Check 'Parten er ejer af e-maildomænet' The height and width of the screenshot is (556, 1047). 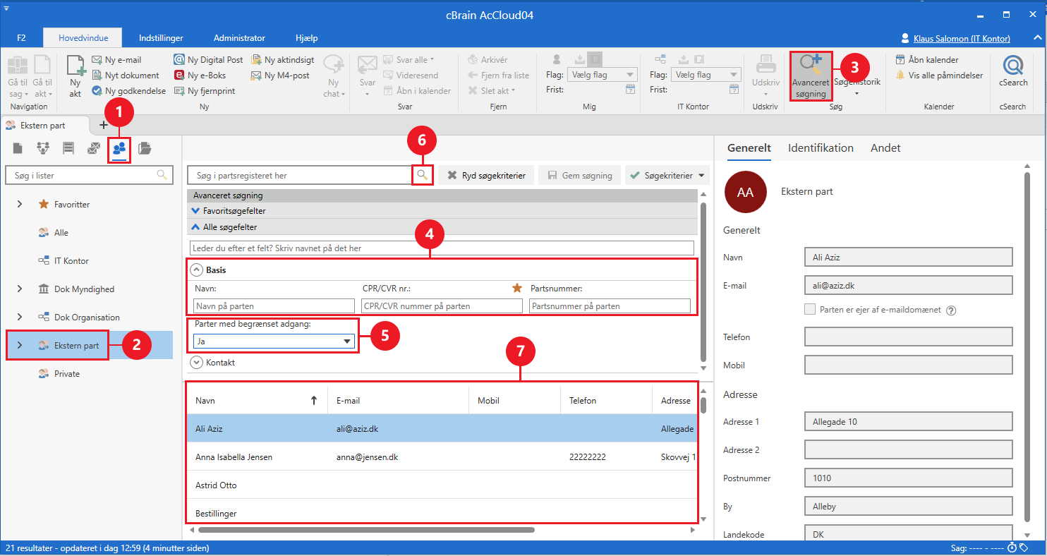[x=810, y=310]
